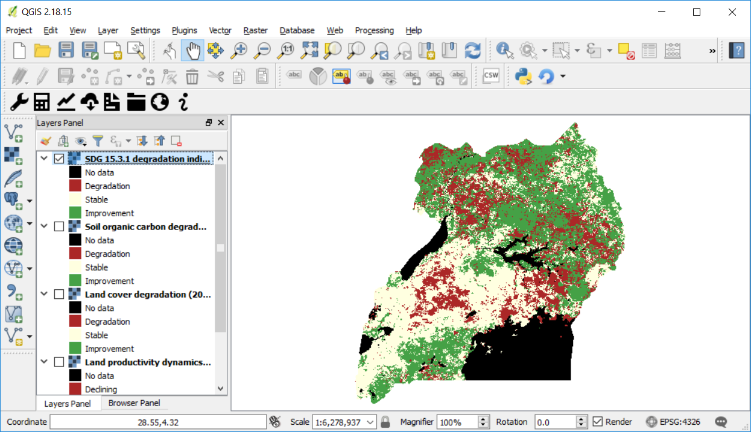Viewport: 751px width, 432px height.
Task: Click the Identify Features tool
Action: click(x=504, y=51)
